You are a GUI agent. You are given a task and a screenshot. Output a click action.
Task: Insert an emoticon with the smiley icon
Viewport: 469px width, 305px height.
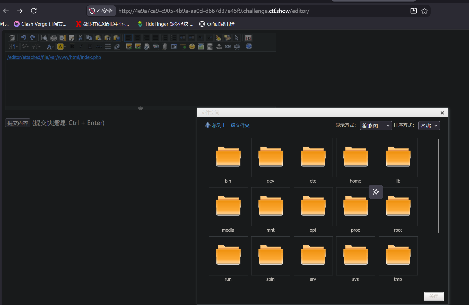pyautogui.click(x=192, y=47)
